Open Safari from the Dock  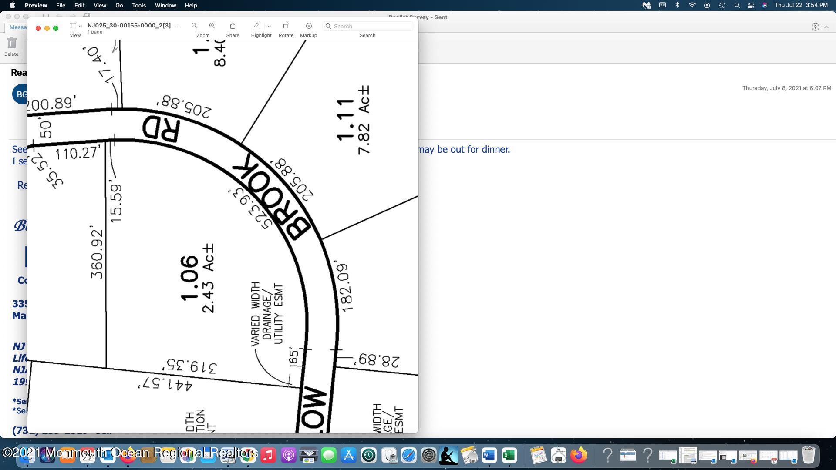click(409, 456)
